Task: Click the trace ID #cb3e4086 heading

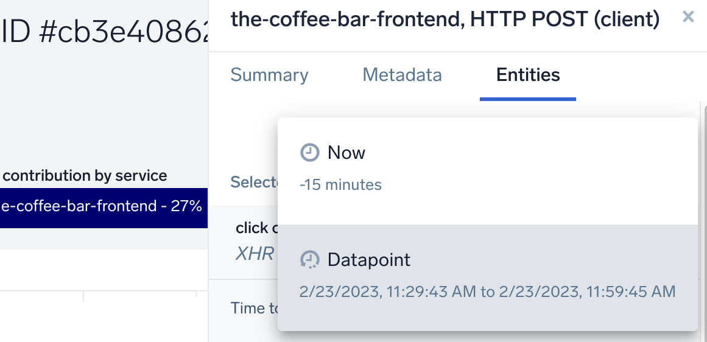Action: coord(105,33)
